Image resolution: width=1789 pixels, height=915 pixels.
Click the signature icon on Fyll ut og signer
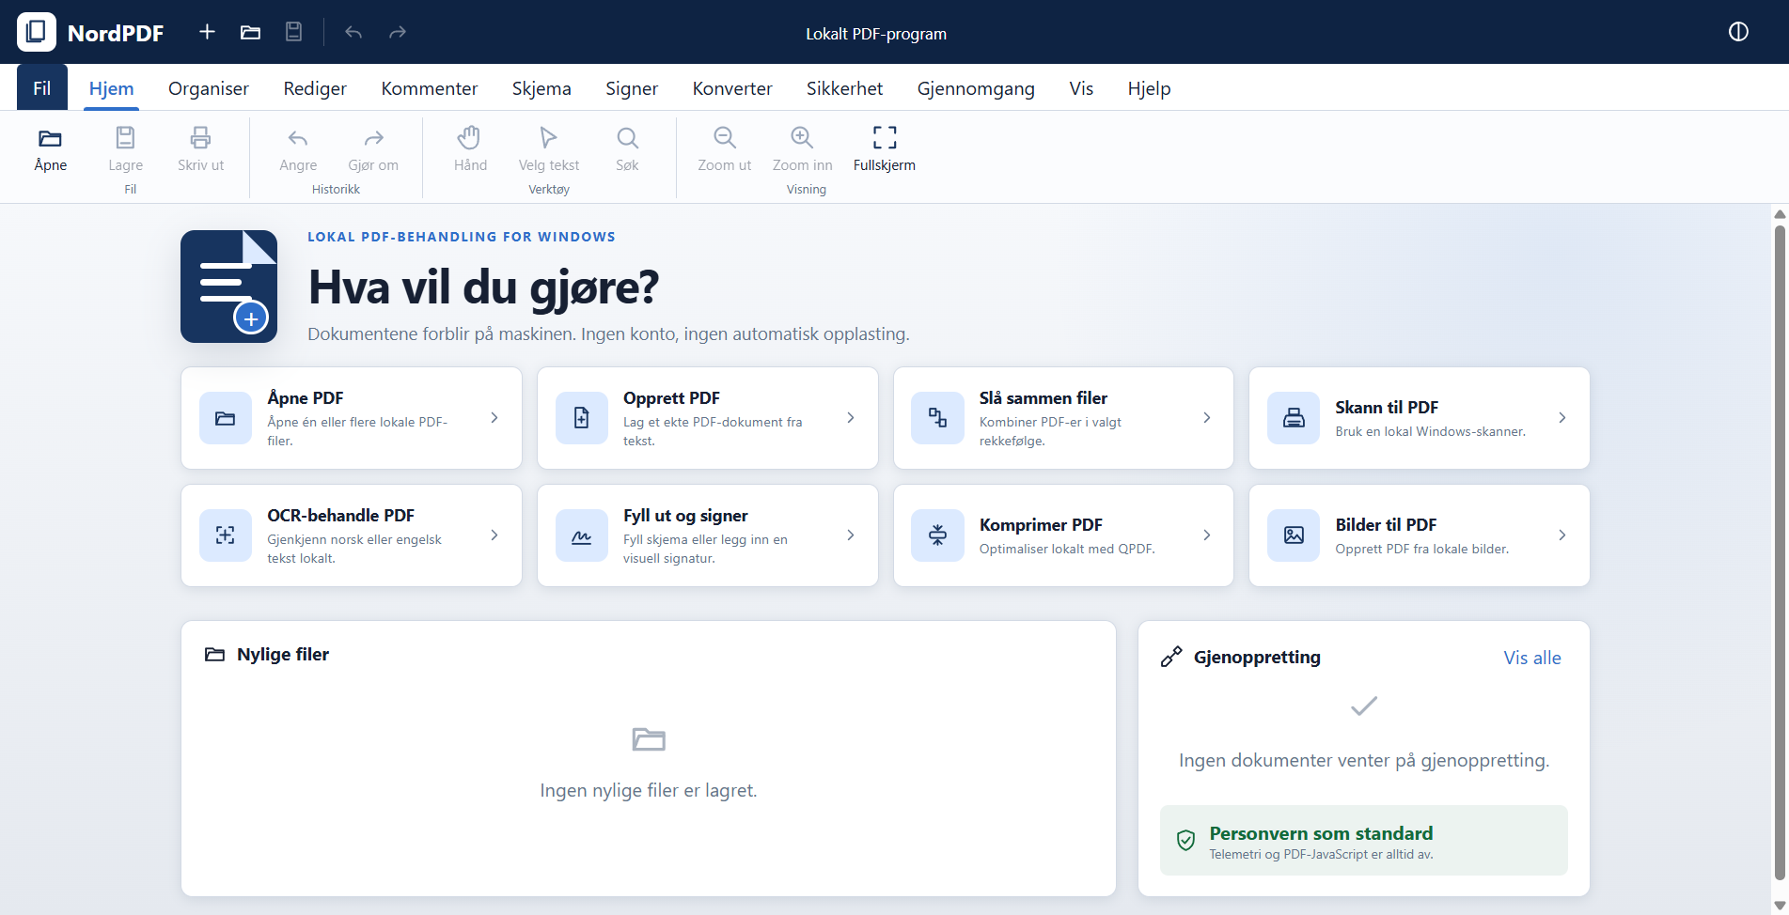pyautogui.click(x=582, y=535)
